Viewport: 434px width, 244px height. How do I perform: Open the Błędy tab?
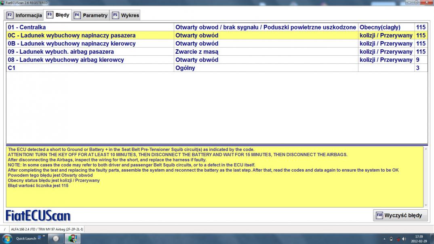58,15
